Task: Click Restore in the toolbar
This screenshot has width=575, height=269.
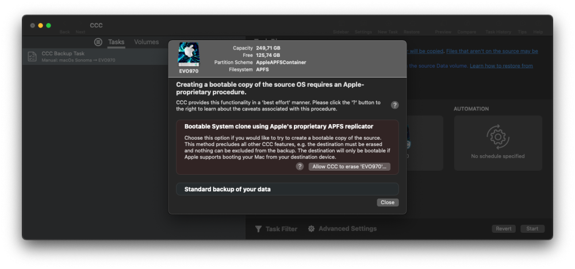Action: [412, 32]
